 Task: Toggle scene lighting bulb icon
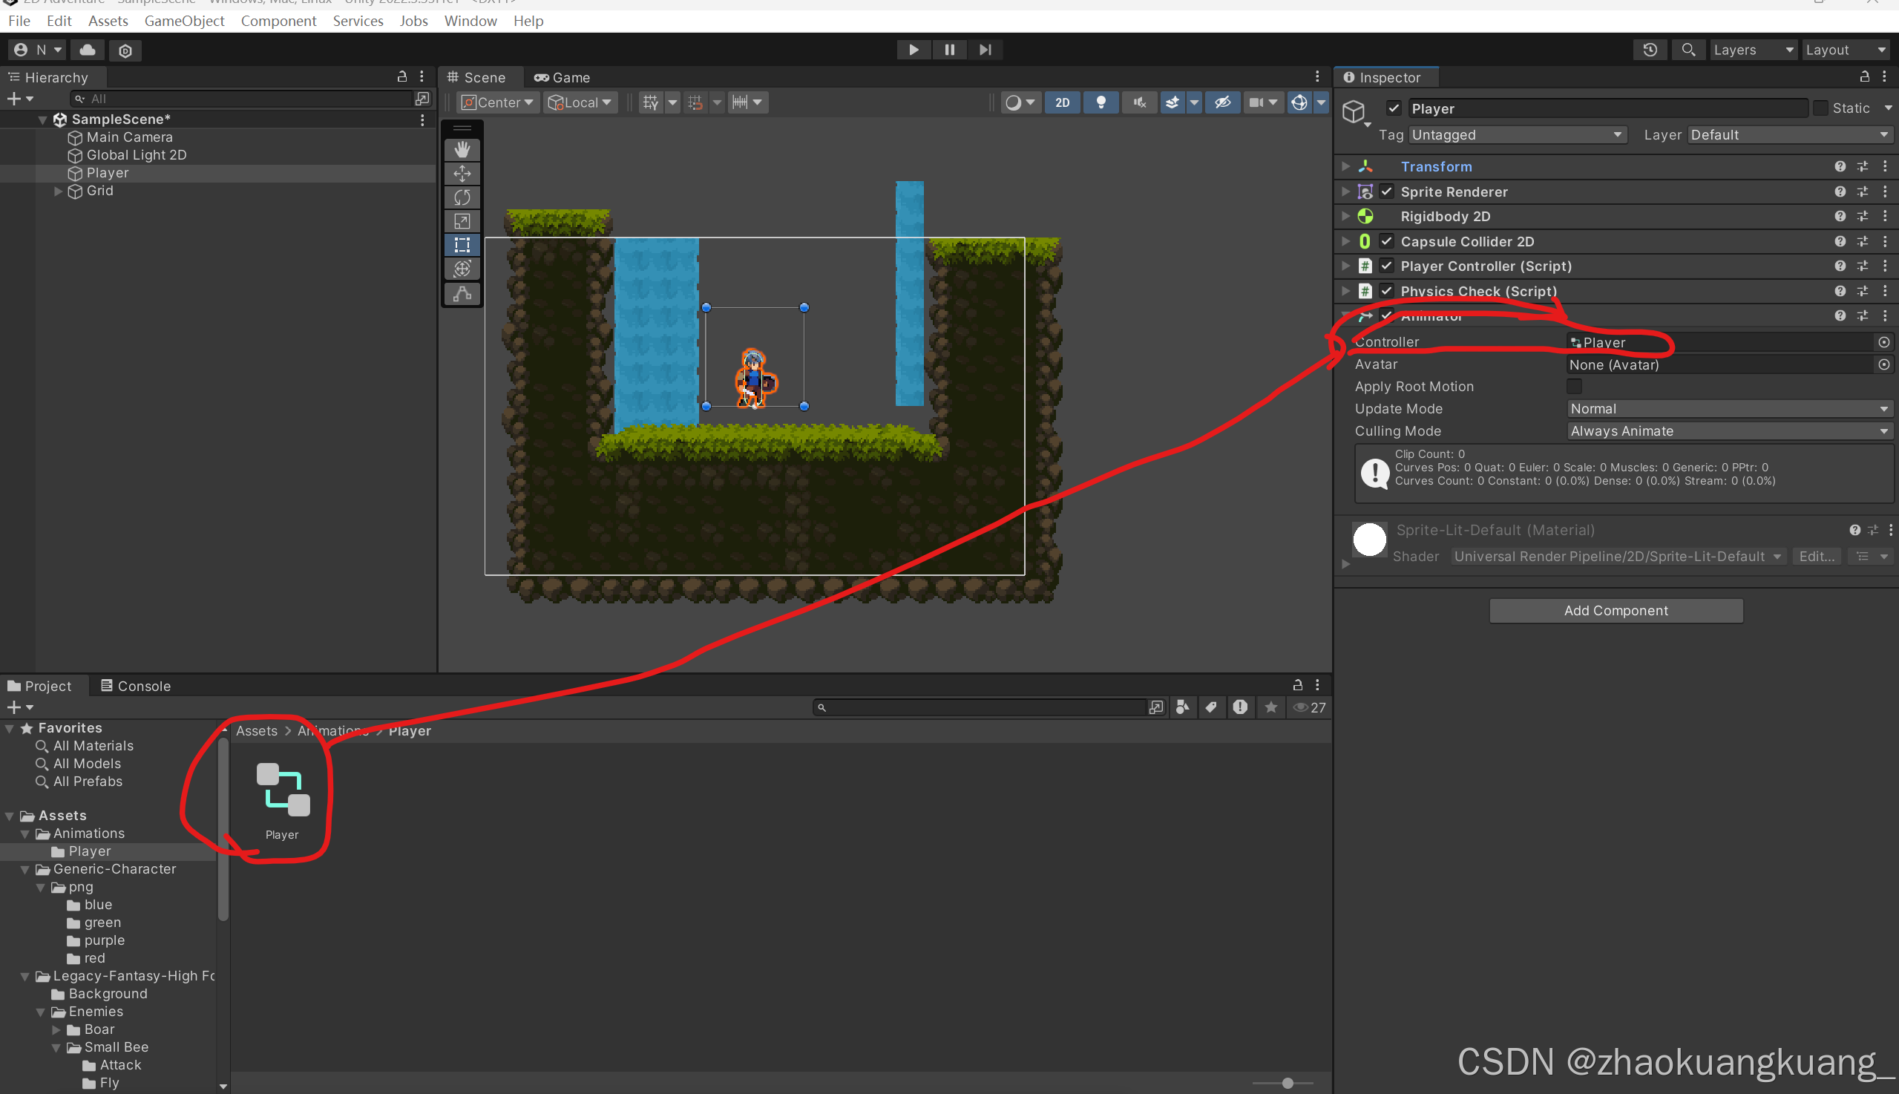click(1101, 102)
